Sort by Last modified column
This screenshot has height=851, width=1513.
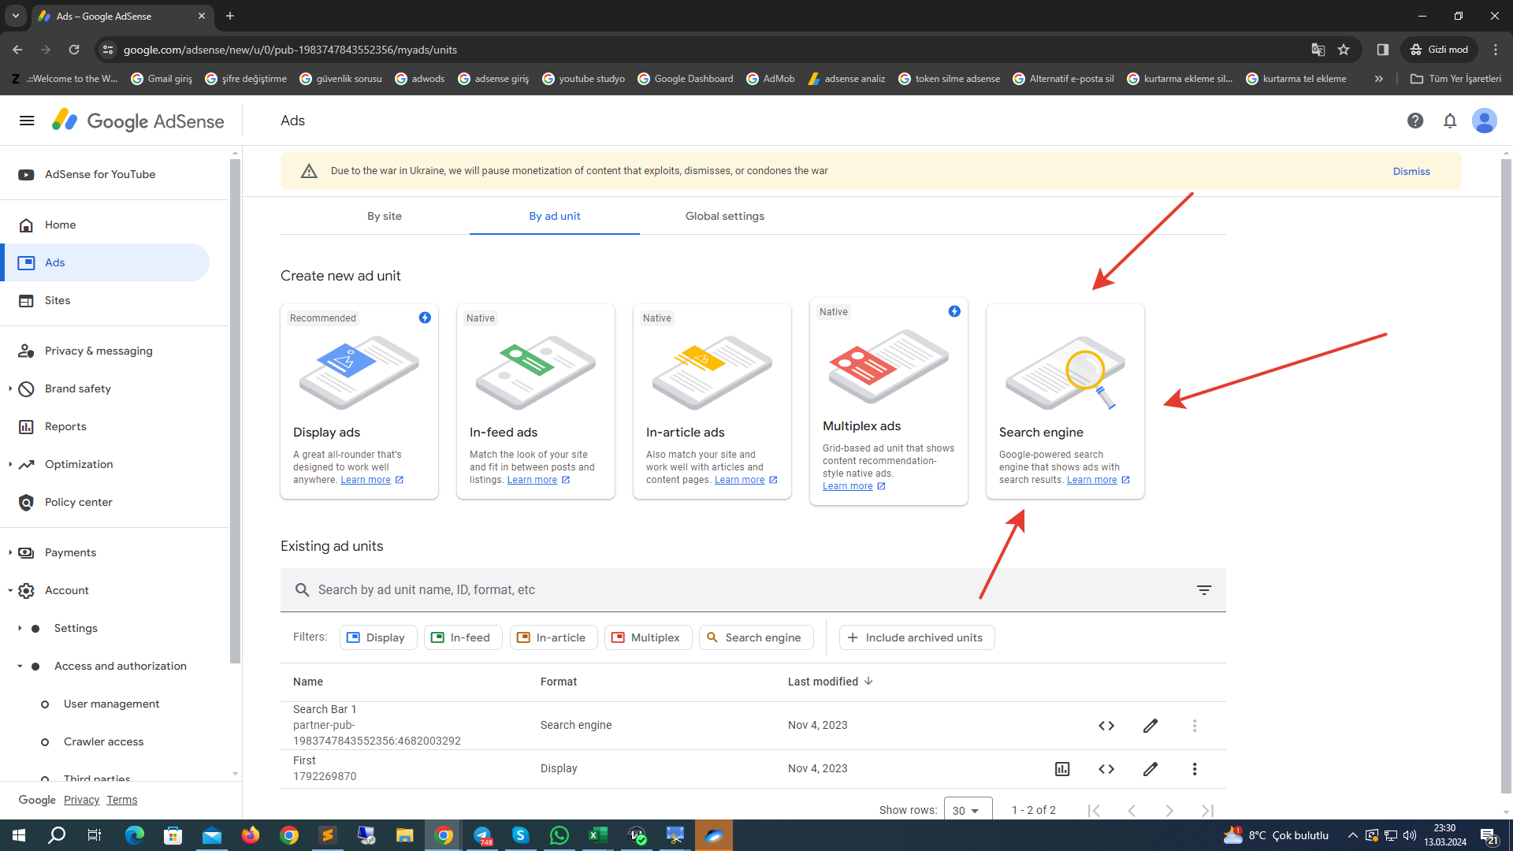[x=831, y=682]
